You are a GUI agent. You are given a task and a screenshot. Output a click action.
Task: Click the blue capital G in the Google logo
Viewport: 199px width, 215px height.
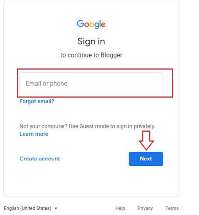pos(80,23)
